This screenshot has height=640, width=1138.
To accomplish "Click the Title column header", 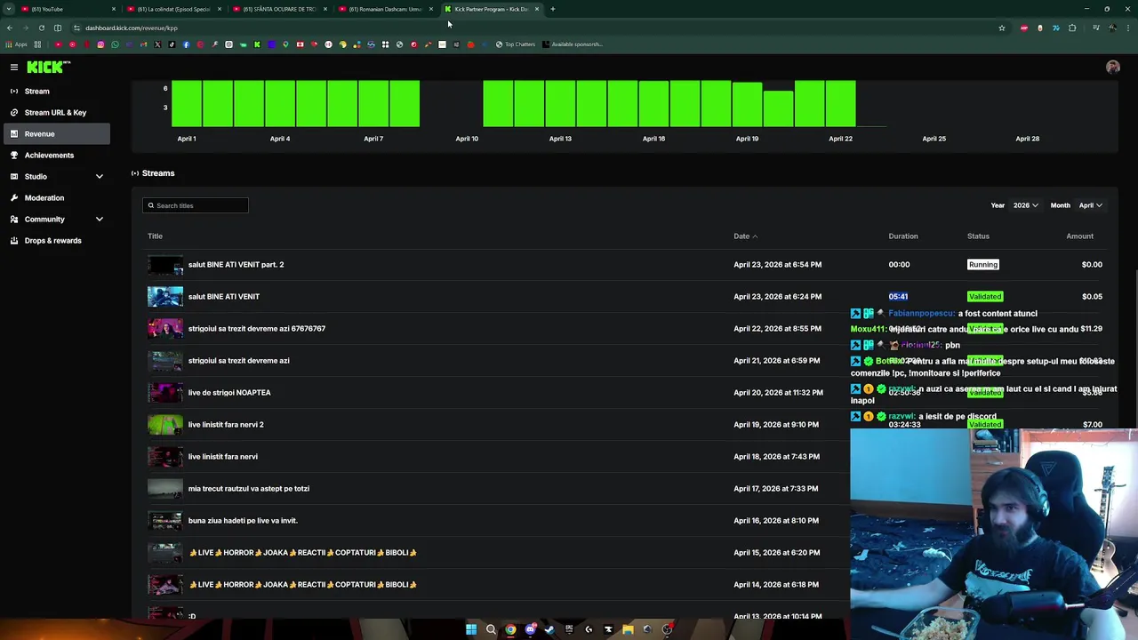I will pyautogui.click(x=155, y=236).
